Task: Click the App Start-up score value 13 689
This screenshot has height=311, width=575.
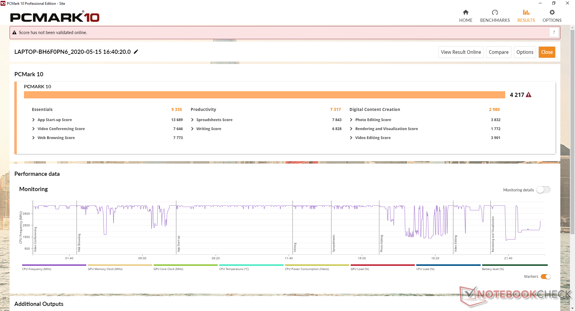Action: 177,120
